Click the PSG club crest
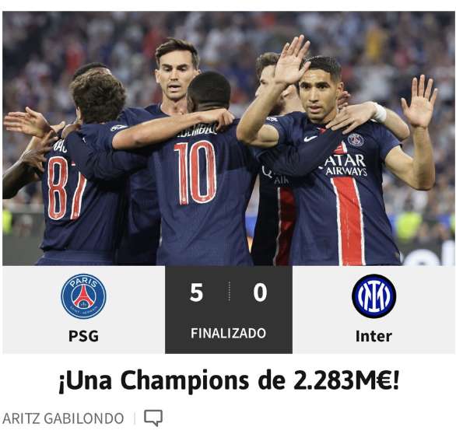The width and height of the screenshot is (456, 448). coord(83,296)
